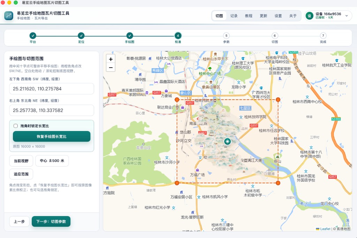357x238 pixels.
Task: Click the NE corner coordinate input field
Action: tap(52, 110)
